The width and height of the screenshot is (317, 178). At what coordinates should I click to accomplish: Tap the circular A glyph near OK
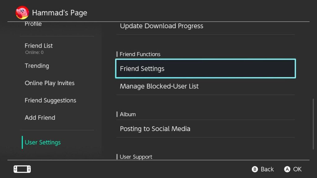pyautogui.click(x=287, y=169)
